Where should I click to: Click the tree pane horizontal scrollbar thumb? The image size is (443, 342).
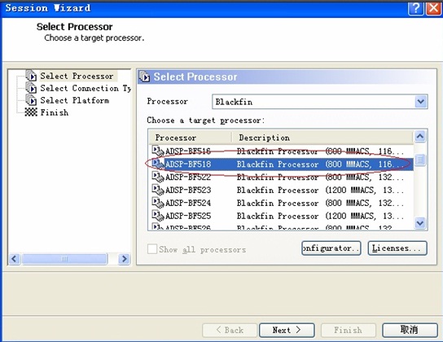click(64, 258)
